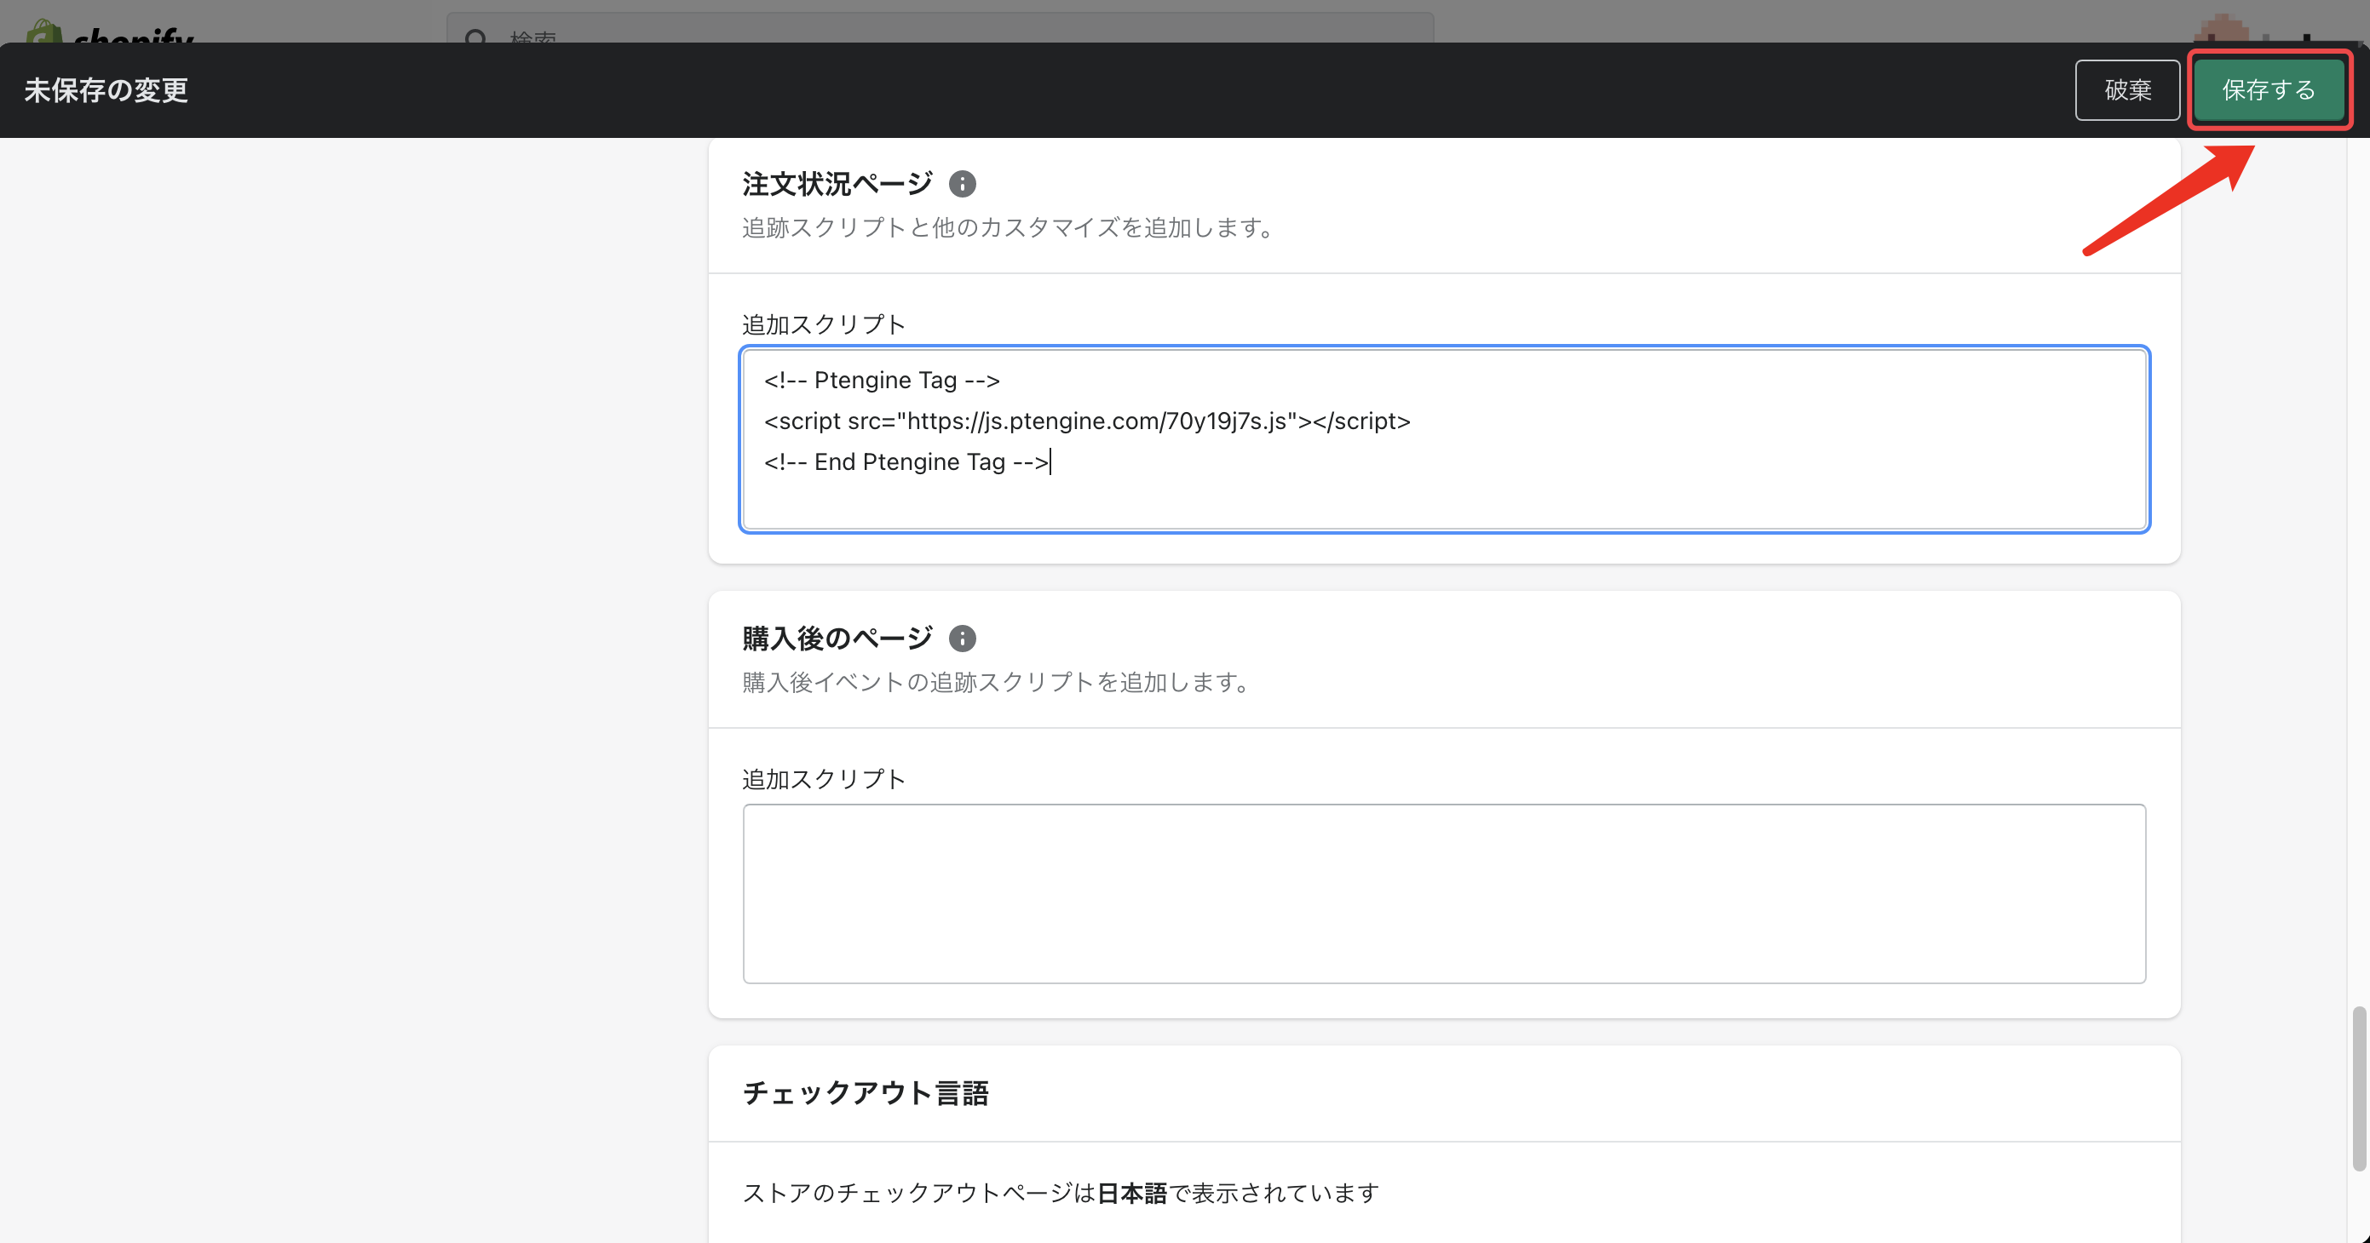Click the 保存する save button
Viewport: 2370px width, 1243px height.
(2269, 90)
